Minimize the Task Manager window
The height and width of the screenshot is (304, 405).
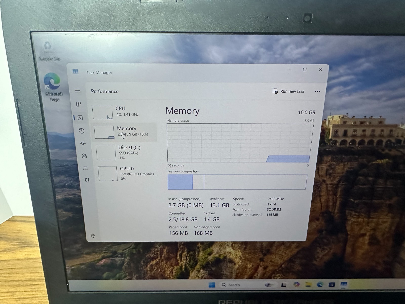(289, 69)
